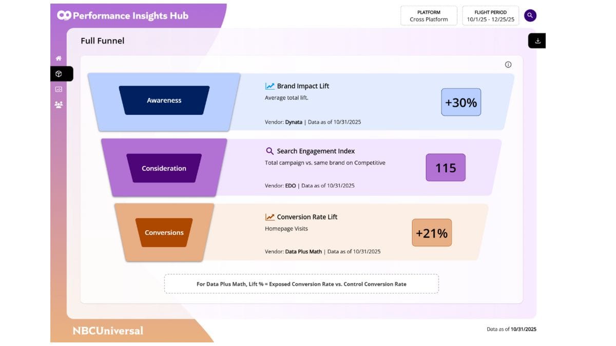Click the Conversion Rate Lift chart icon
Image resolution: width=616 pixels, height=346 pixels.
(x=269, y=217)
